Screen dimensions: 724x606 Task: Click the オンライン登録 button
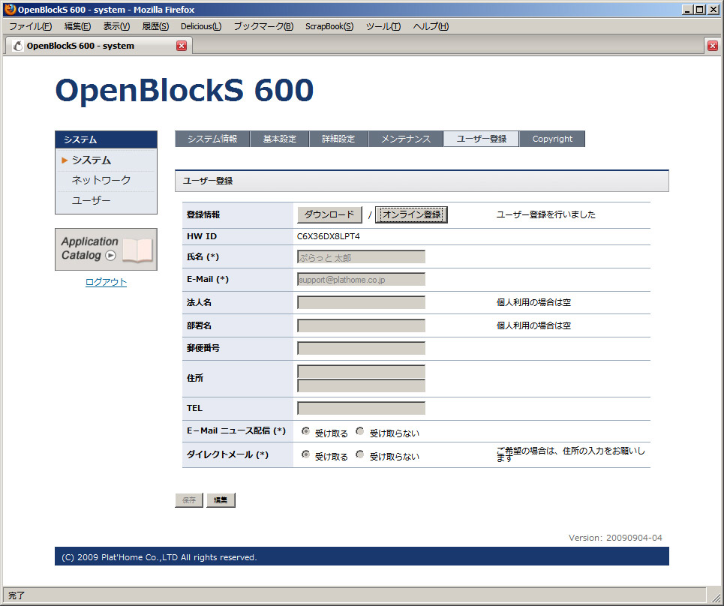pyautogui.click(x=411, y=214)
